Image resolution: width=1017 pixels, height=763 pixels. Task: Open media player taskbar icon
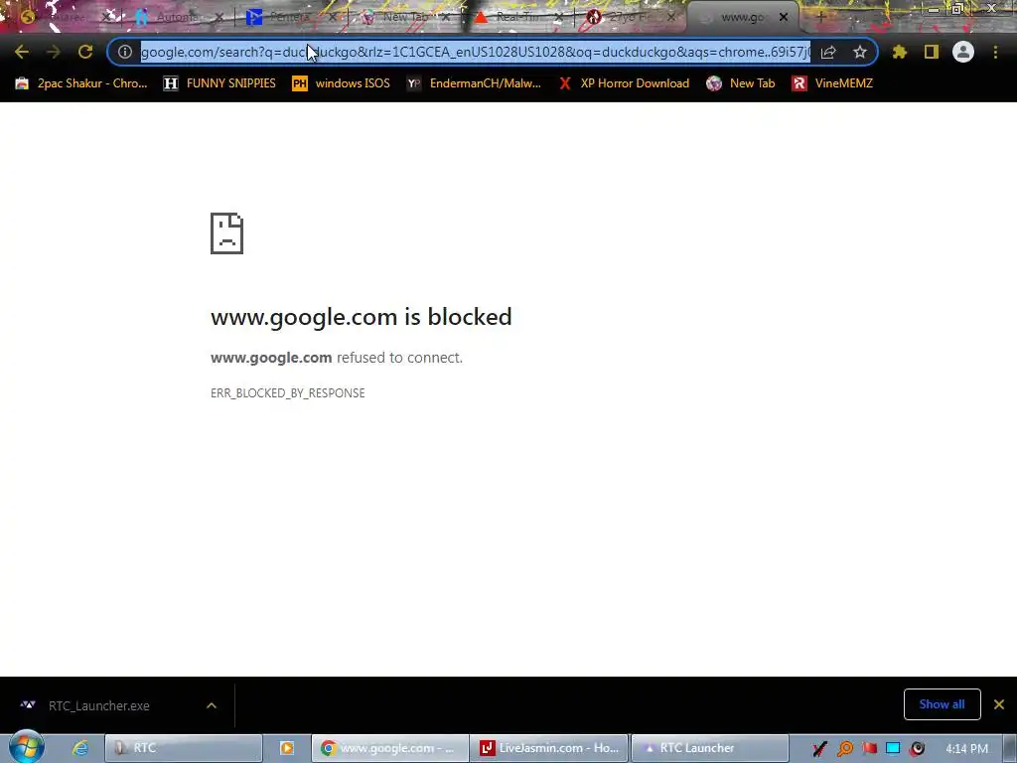click(x=287, y=748)
